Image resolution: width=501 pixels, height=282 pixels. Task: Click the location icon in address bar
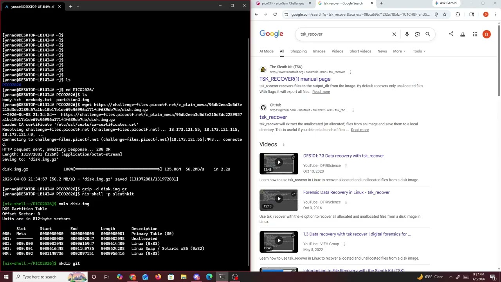[x=436, y=14]
